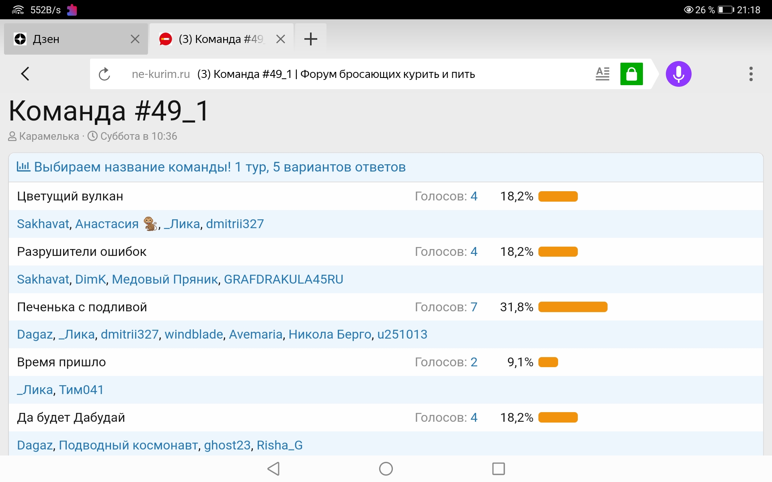Click the green lock security icon
The width and height of the screenshot is (772, 482).
[632, 74]
